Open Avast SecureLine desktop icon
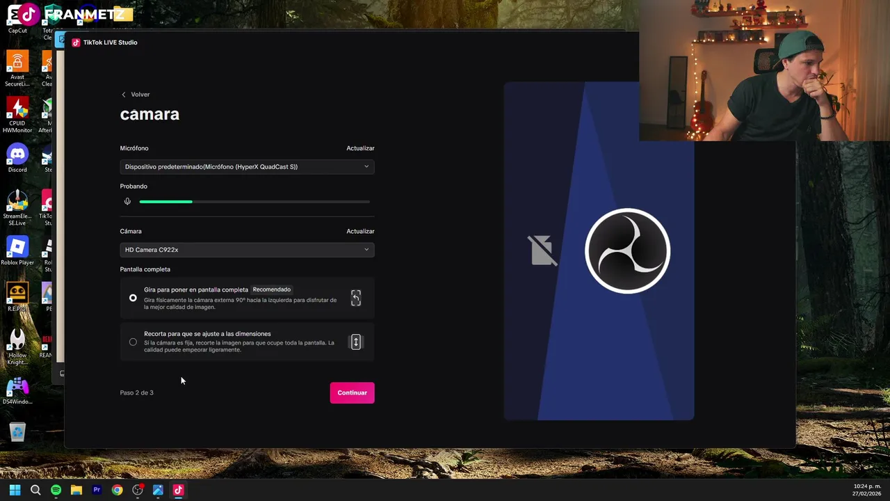 pos(17,68)
